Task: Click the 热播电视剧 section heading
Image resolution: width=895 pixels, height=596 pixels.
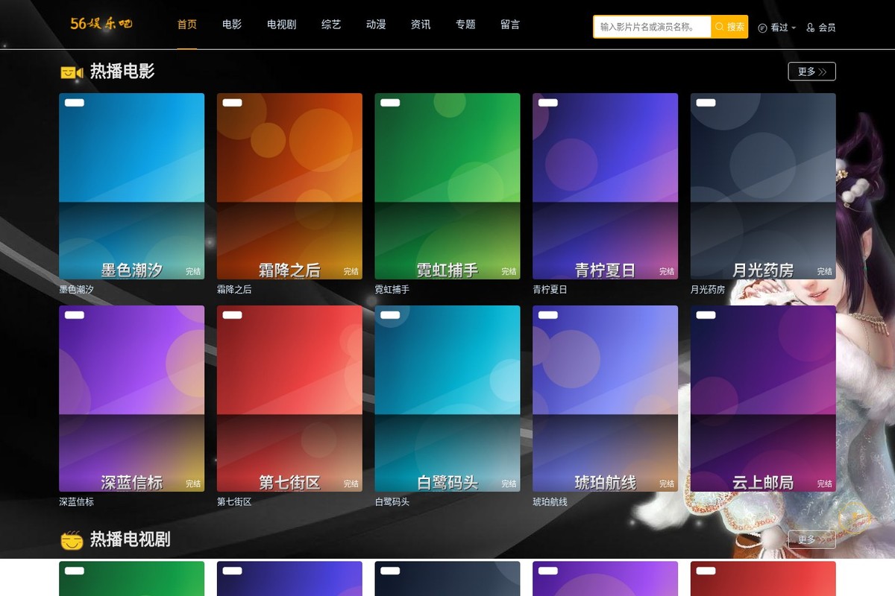Action: (131, 539)
